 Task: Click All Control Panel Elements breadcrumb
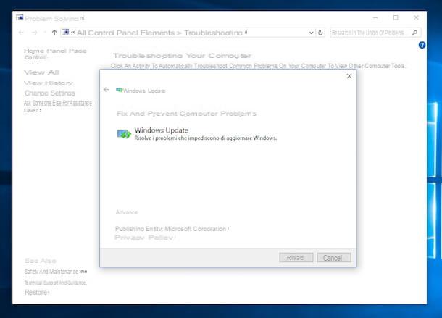point(126,33)
